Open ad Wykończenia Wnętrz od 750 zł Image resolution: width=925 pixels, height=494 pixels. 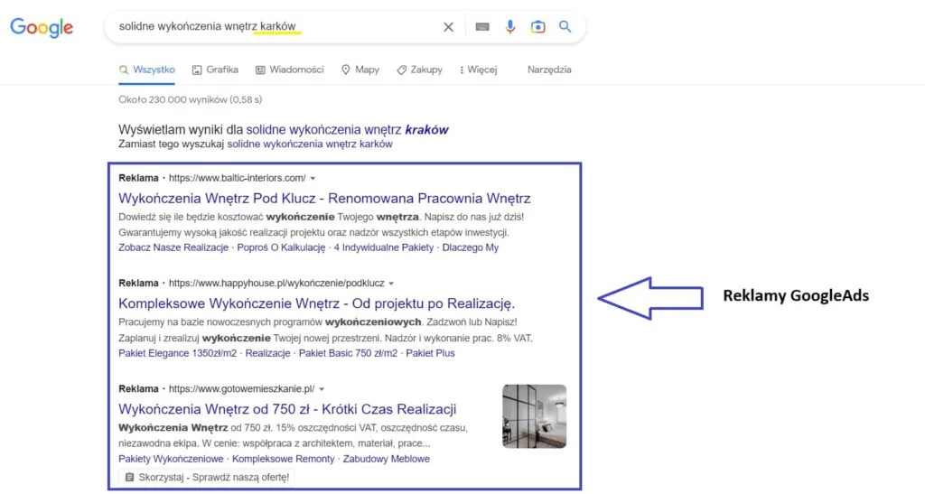(287, 409)
